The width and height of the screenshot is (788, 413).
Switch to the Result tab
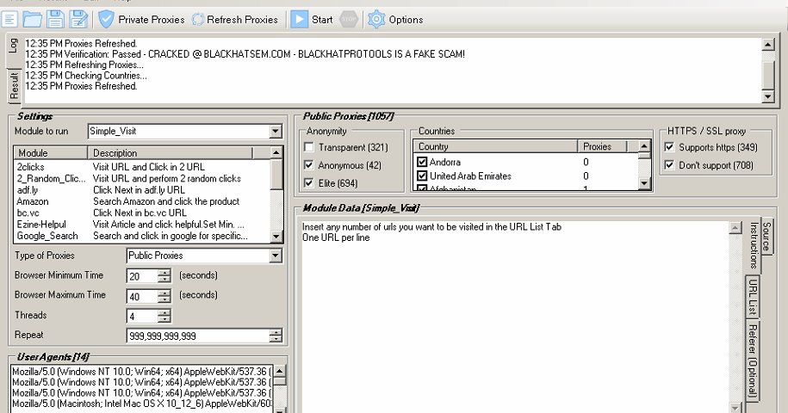tap(14, 86)
